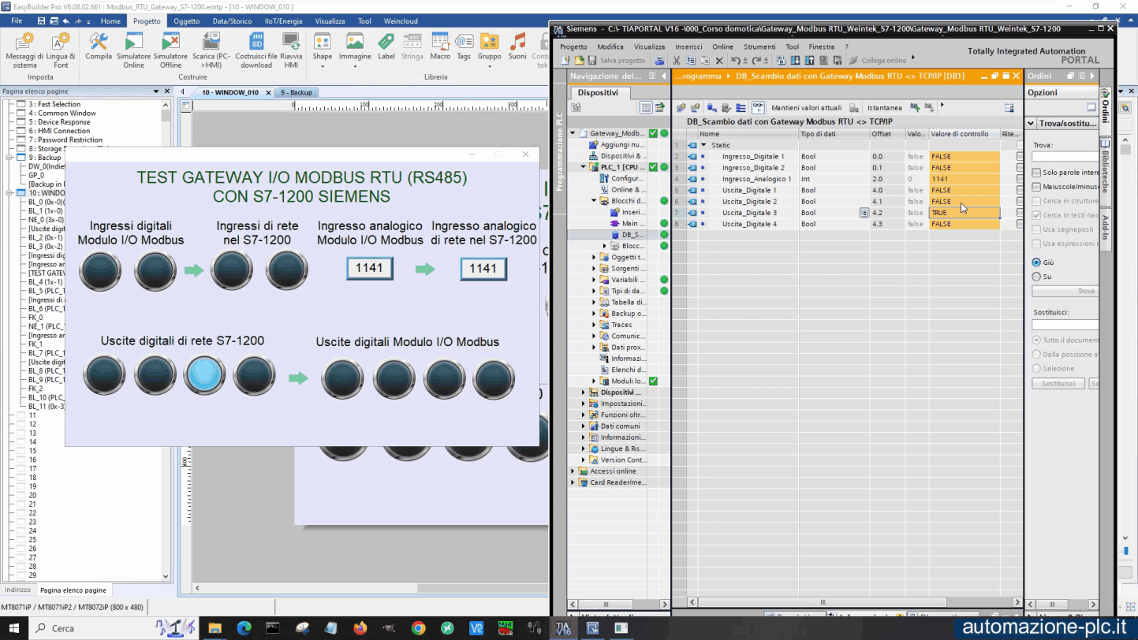1138x640 pixels.
Task: Open File Explorer from the taskbar
Action: (x=214, y=628)
